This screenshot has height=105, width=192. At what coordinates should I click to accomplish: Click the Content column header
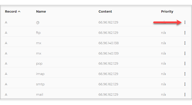tap(105, 11)
